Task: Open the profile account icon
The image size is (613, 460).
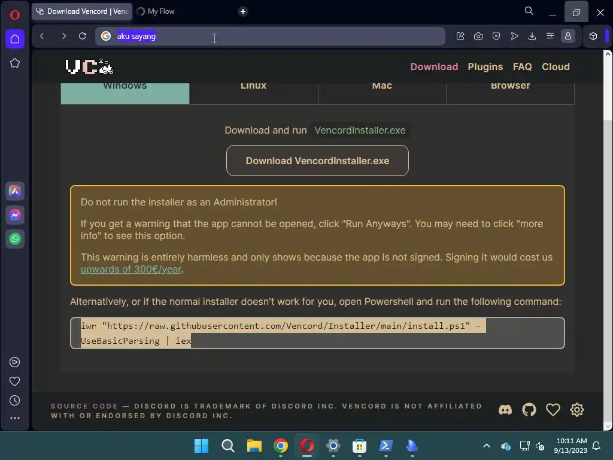Action: [x=568, y=36]
